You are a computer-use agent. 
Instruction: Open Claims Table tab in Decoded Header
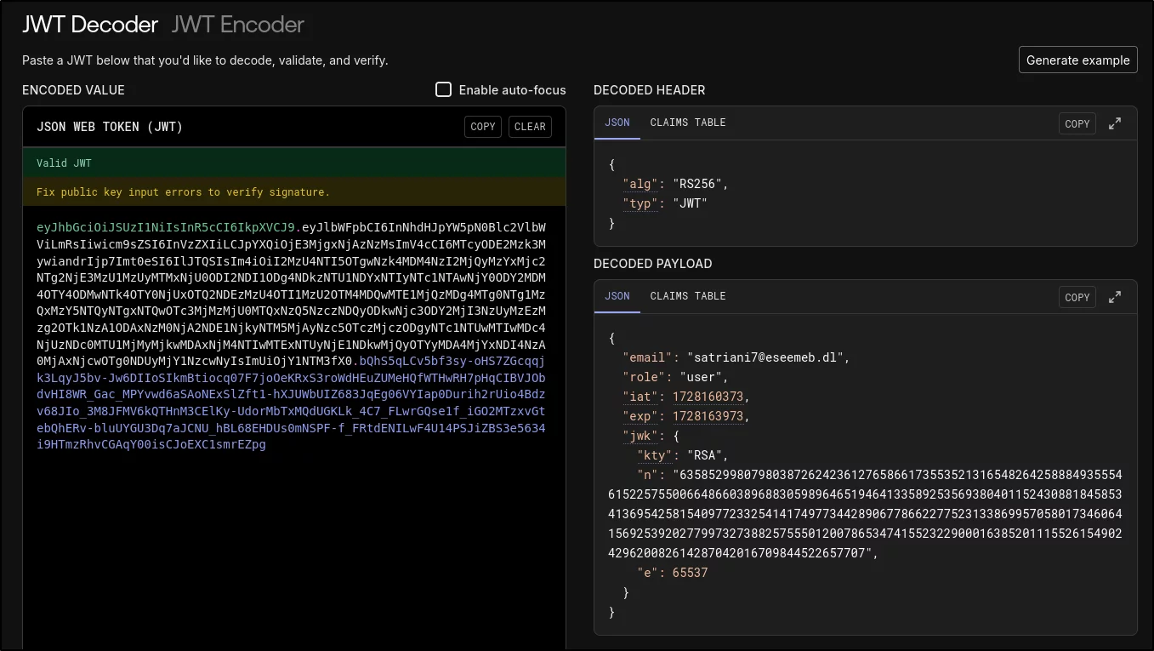(x=688, y=123)
